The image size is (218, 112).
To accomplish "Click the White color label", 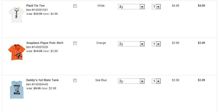I will pos(101,6).
